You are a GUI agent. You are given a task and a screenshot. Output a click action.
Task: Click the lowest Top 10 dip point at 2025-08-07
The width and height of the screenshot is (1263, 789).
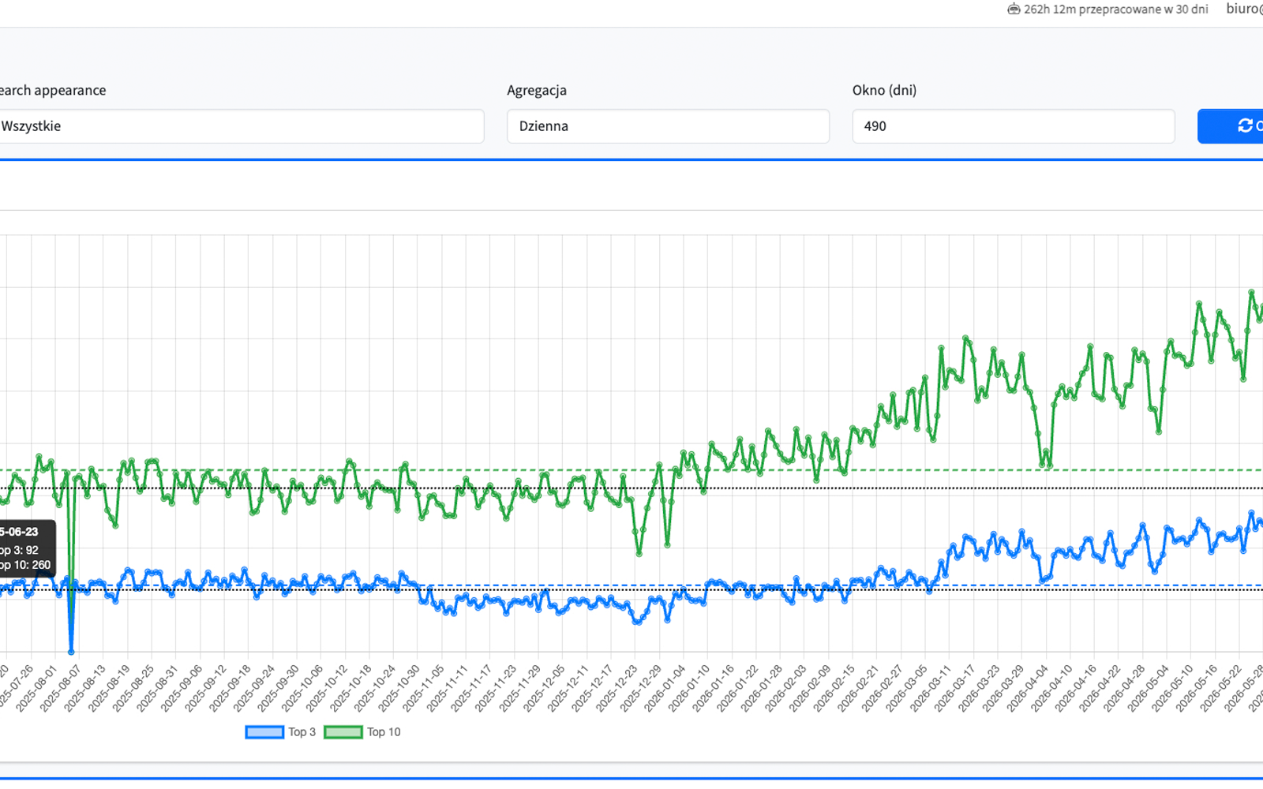pos(71,652)
